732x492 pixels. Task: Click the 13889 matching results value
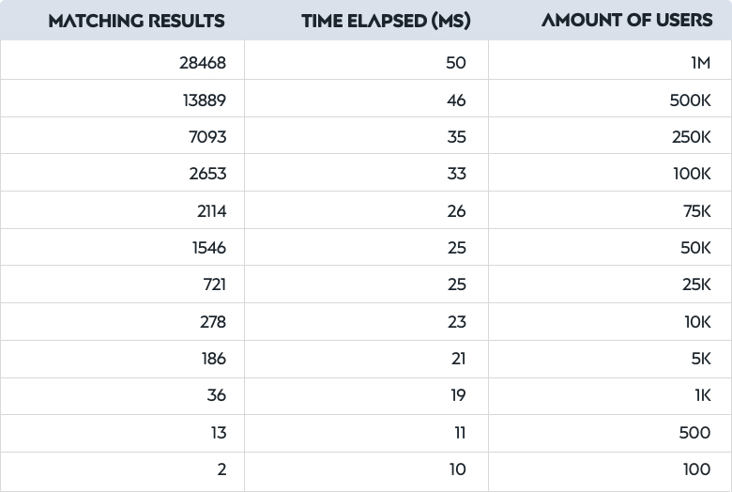[204, 100]
